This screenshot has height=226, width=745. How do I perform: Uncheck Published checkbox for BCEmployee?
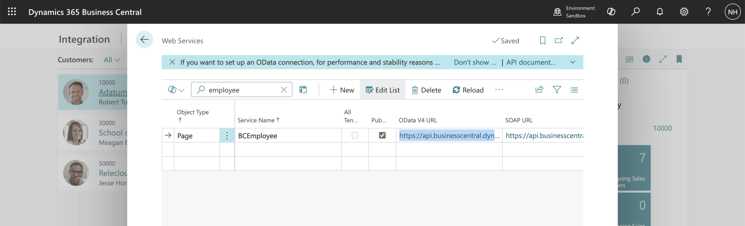click(382, 135)
